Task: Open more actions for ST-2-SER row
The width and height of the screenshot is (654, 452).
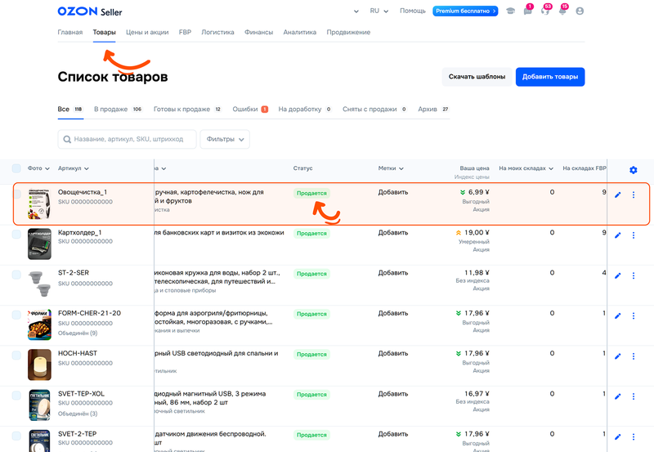Action: pyautogui.click(x=633, y=275)
